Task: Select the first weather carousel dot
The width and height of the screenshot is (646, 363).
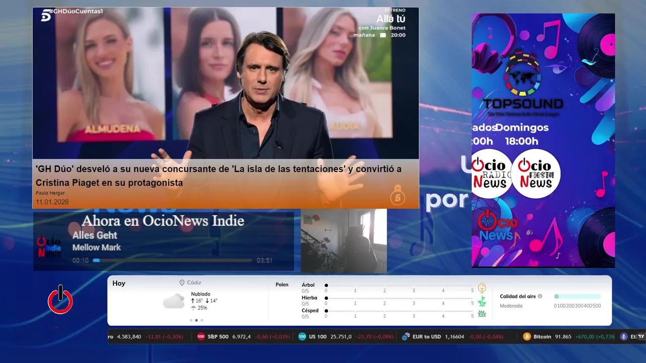Action: [x=191, y=320]
